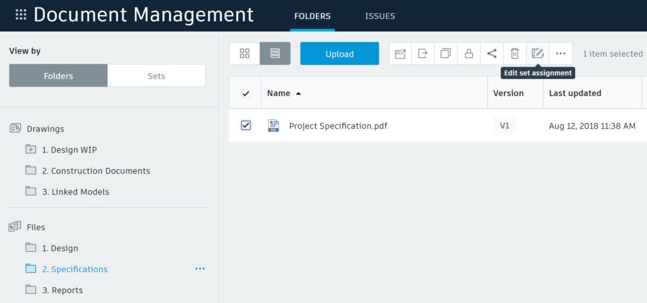647x303 pixels.
Task: Open the toolbar more actions menu
Action: click(x=561, y=54)
